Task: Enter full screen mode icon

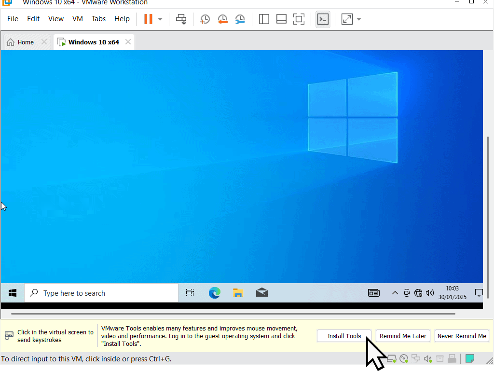Action: click(299, 19)
